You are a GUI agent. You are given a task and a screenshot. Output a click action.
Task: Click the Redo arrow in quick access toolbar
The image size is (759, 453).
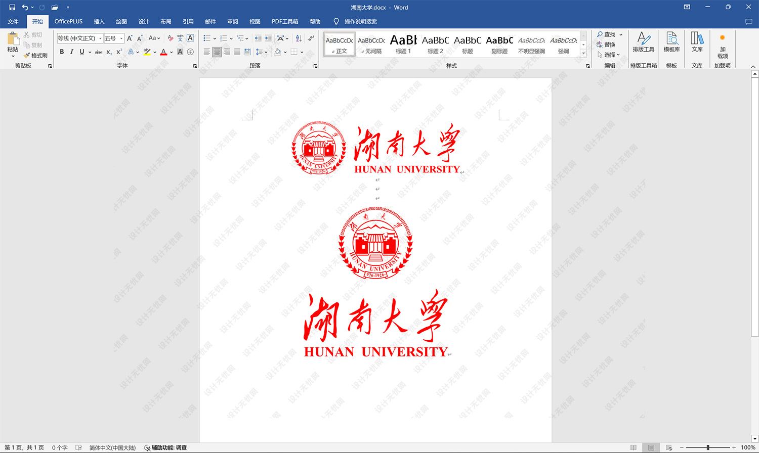tap(42, 8)
